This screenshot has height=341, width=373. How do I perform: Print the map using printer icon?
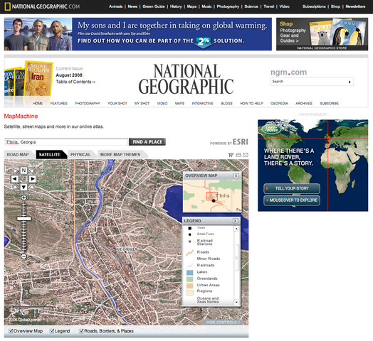[x=238, y=155]
